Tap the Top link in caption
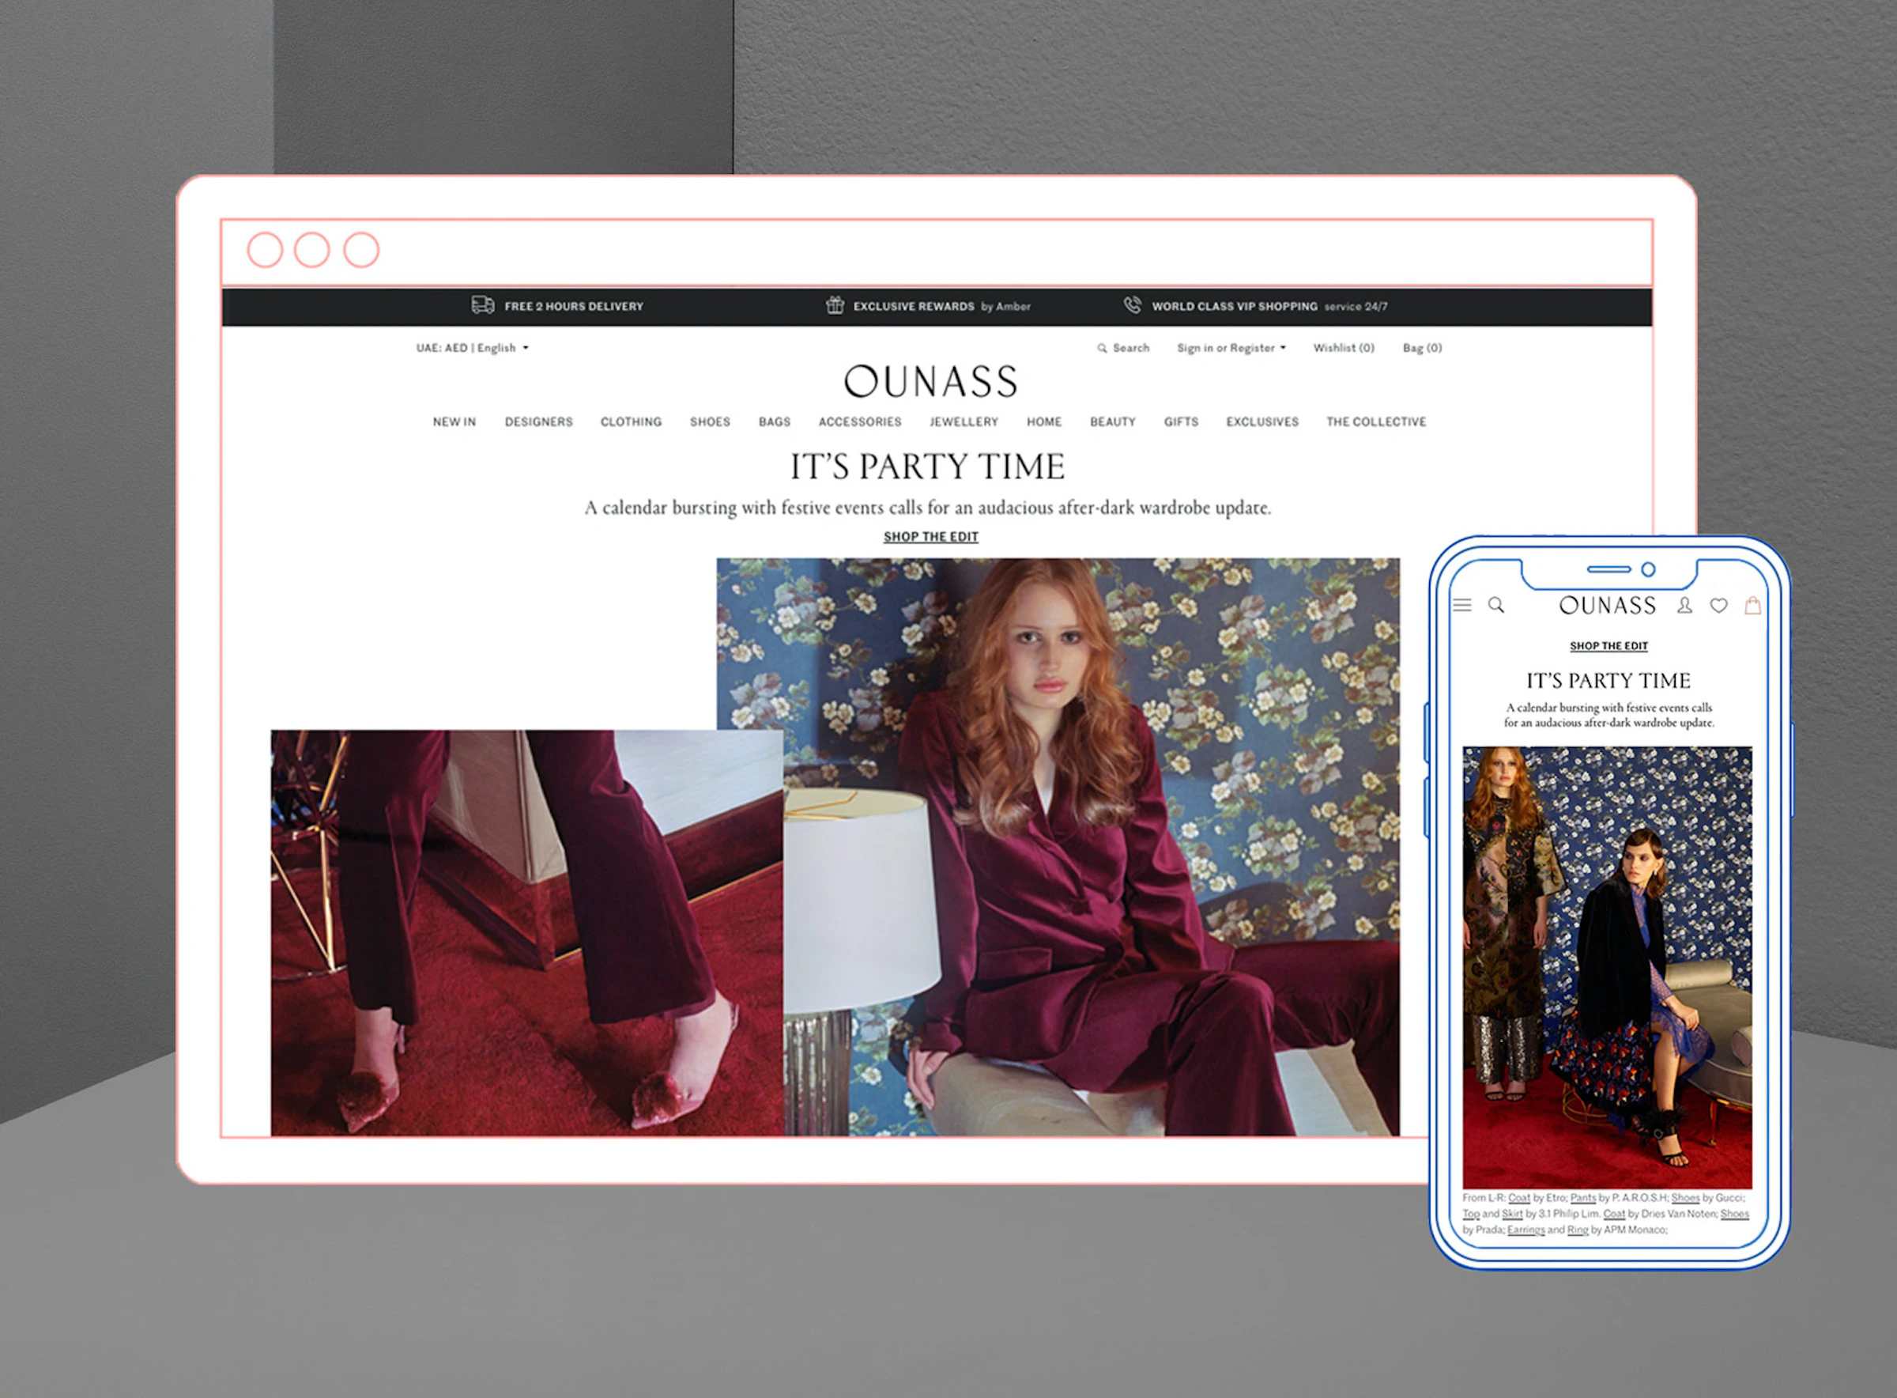 pyautogui.click(x=1471, y=1214)
